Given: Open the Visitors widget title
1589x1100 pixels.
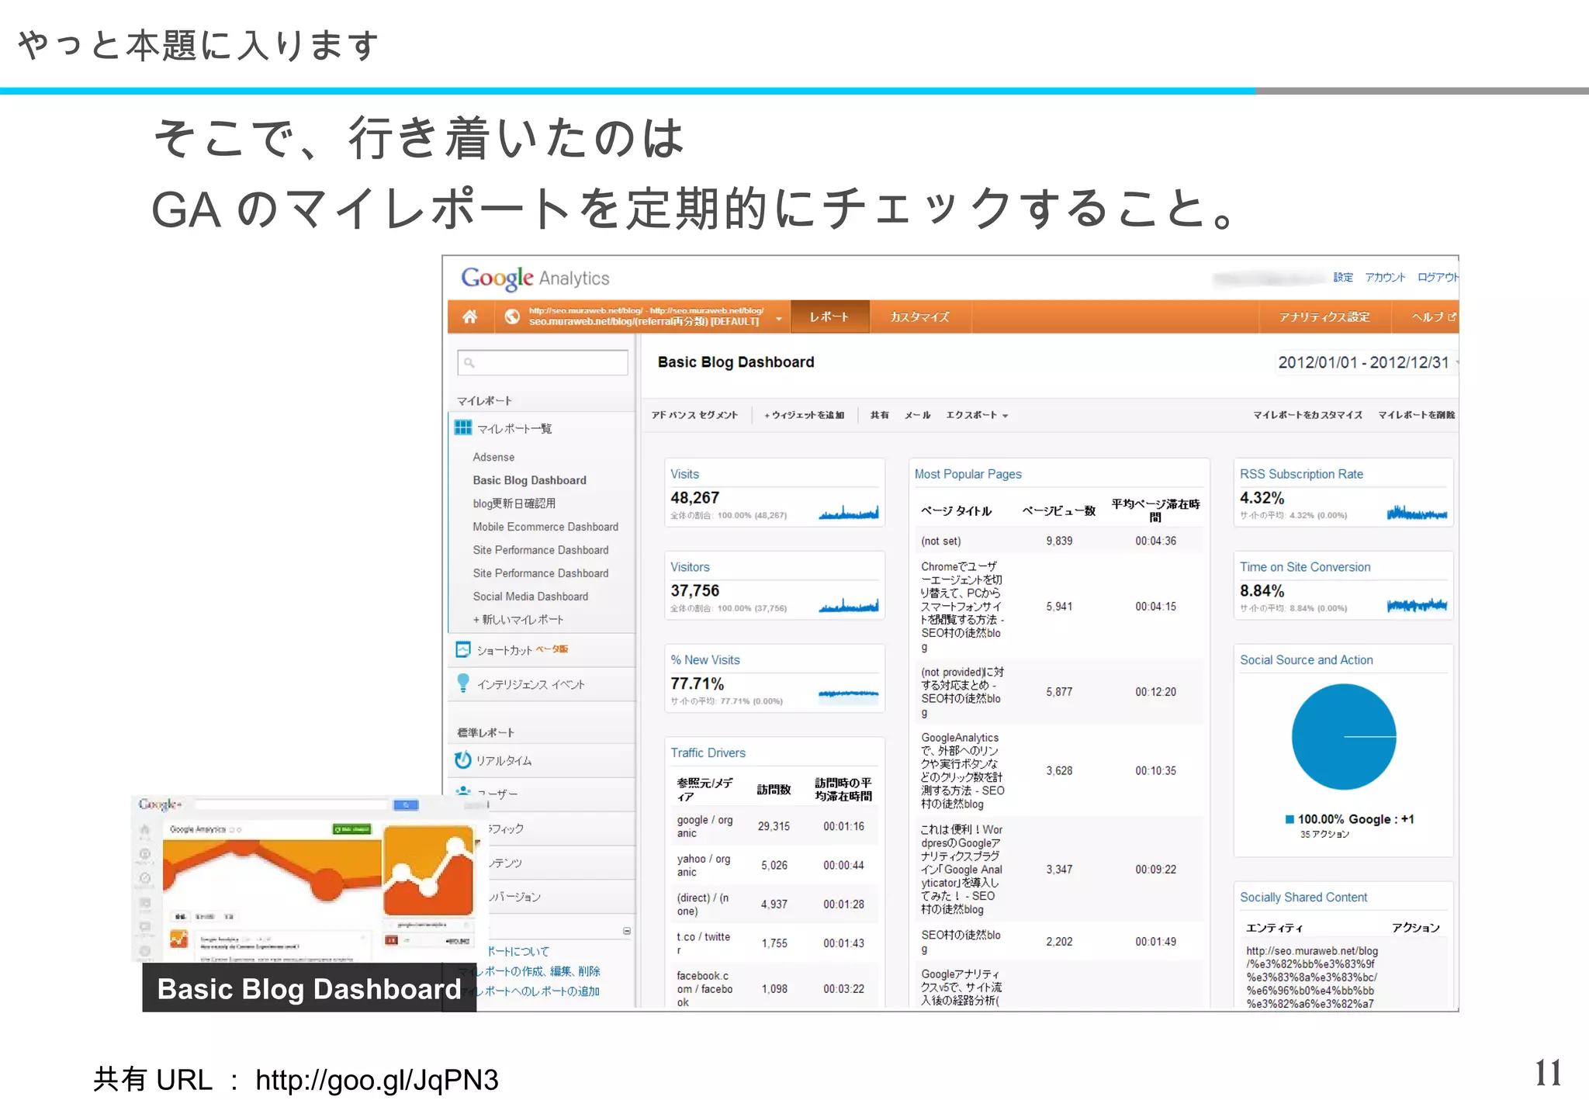Looking at the screenshot, I should 690,567.
